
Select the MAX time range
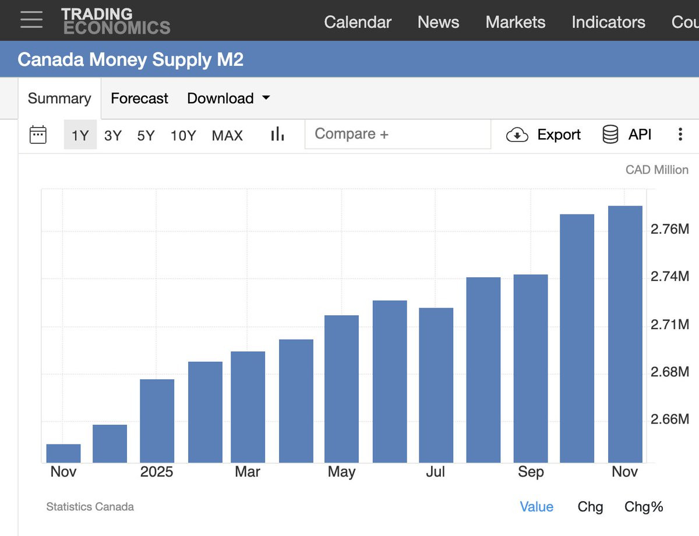(227, 136)
